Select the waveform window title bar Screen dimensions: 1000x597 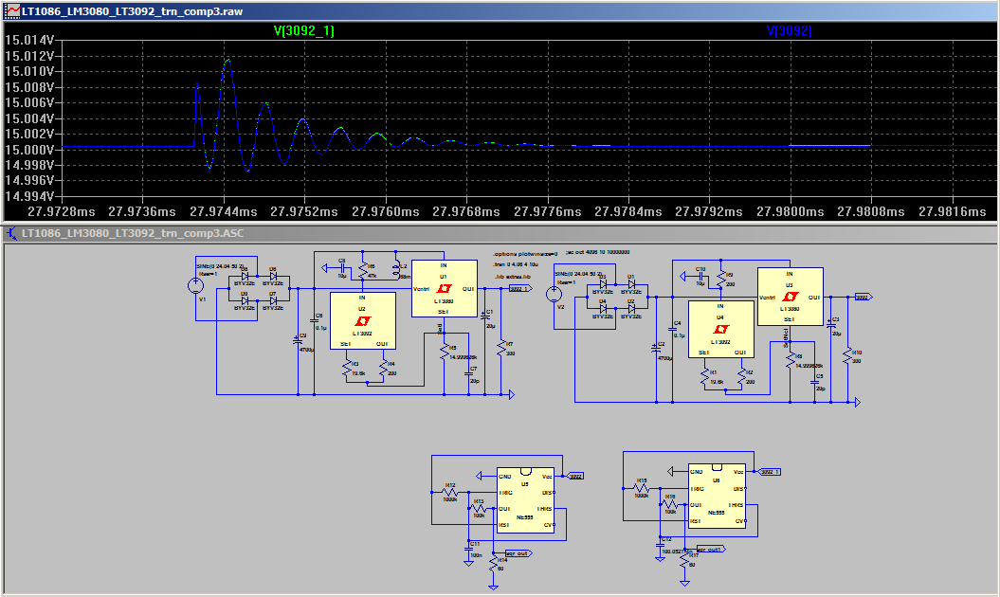point(500,10)
